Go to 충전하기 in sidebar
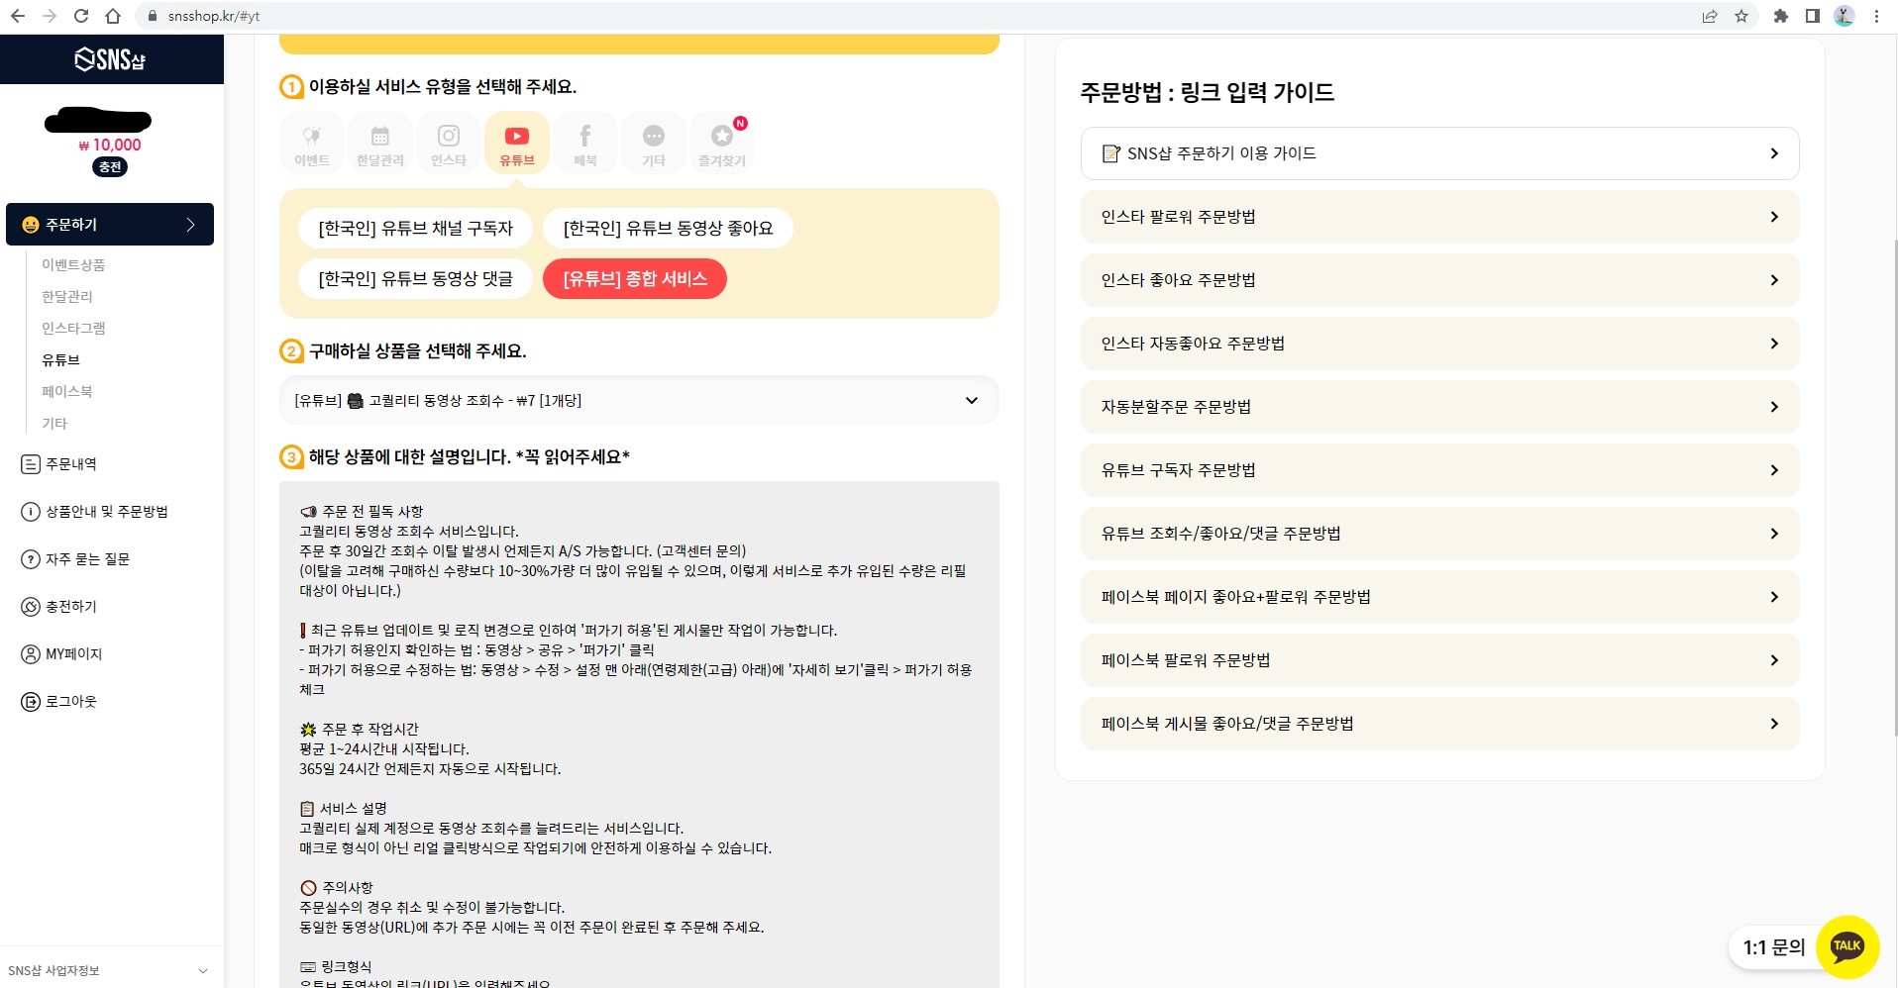The image size is (1898, 988). pyautogui.click(x=59, y=607)
